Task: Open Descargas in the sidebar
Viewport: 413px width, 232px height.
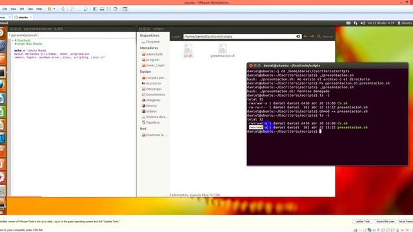Action: 152,89
